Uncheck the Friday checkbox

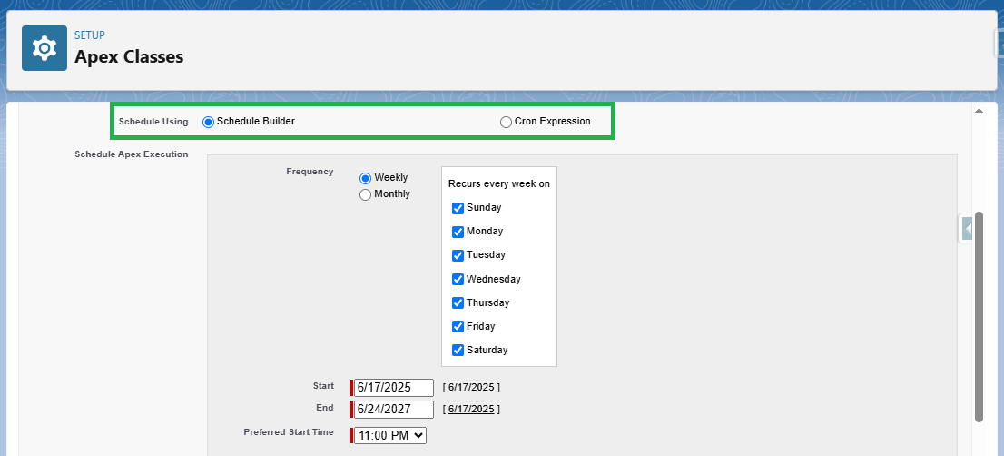click(x=458, y=327)
